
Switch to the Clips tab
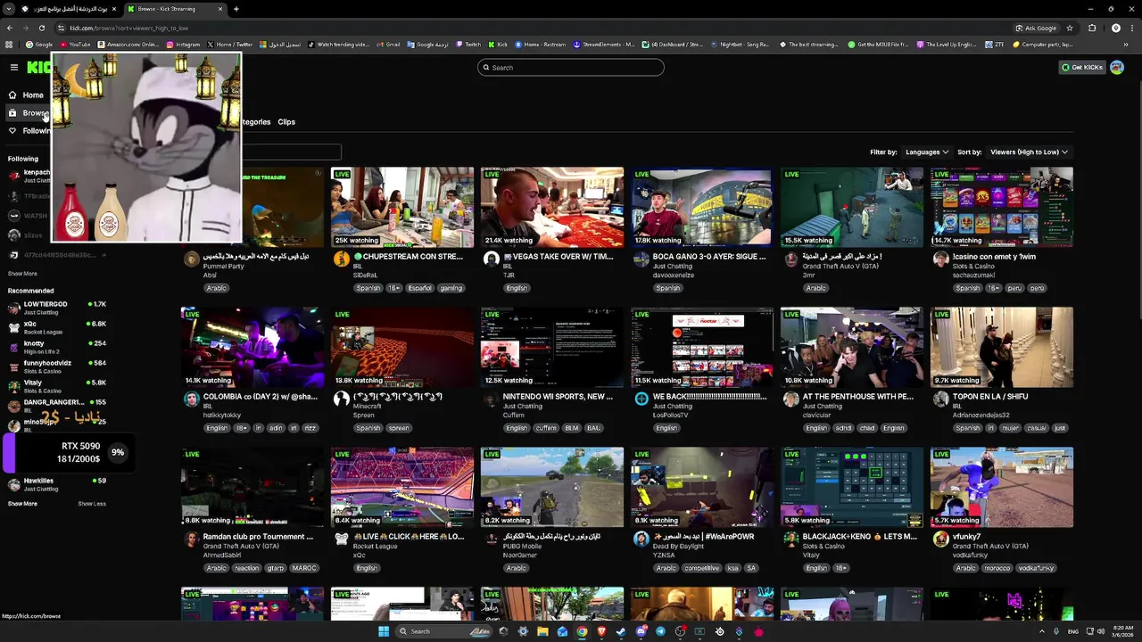(286, 122)
